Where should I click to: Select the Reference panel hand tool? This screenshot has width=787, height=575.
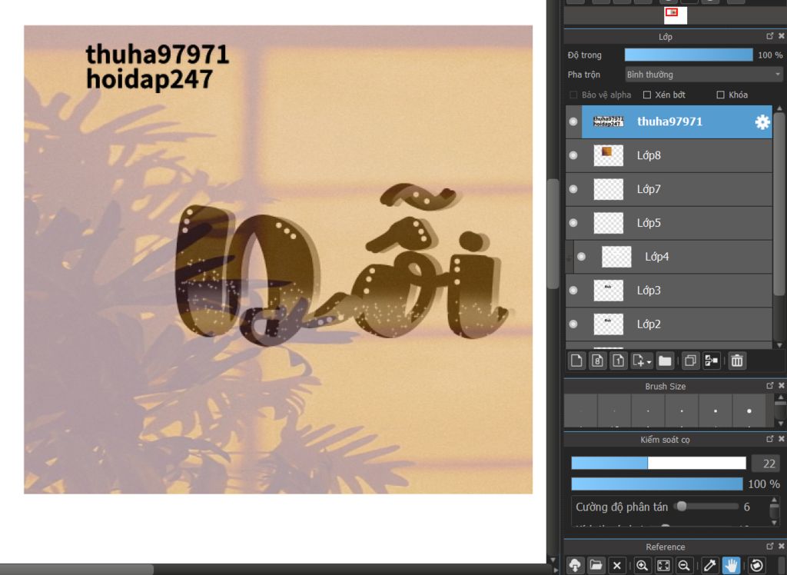point(732,566)
